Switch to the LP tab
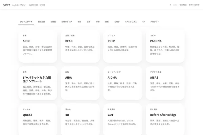The image size is (203, 135). click(143, 22)
